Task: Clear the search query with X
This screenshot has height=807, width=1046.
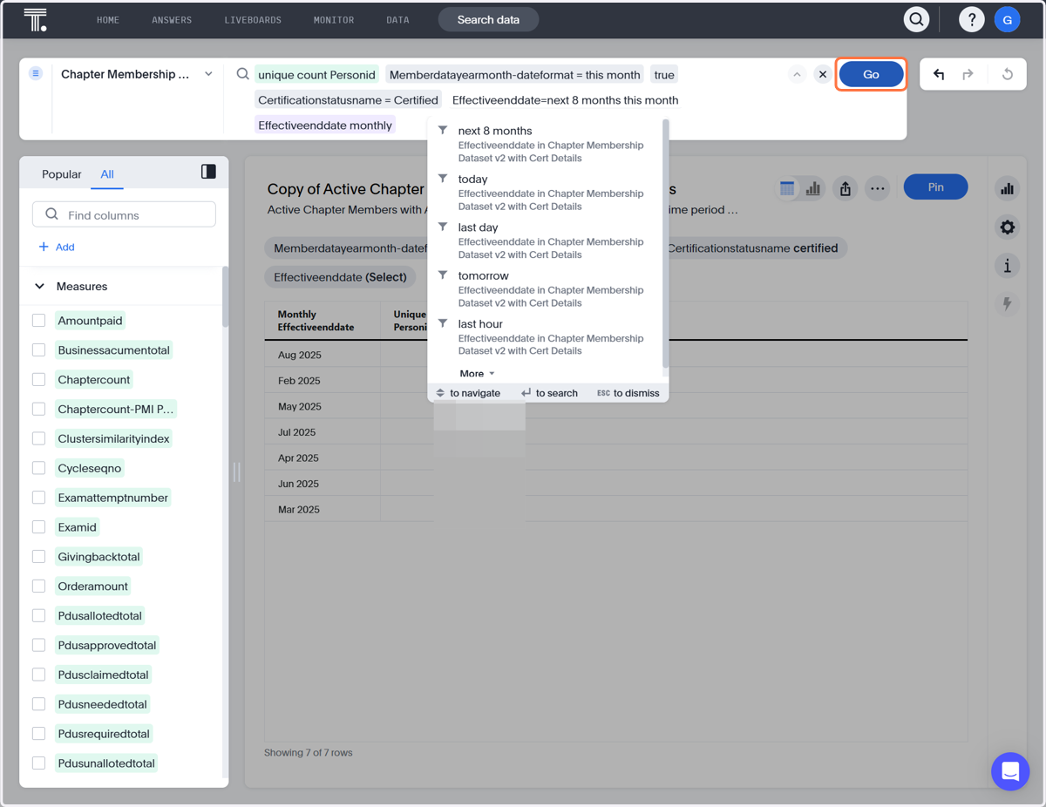Action: tap(822, 75)
